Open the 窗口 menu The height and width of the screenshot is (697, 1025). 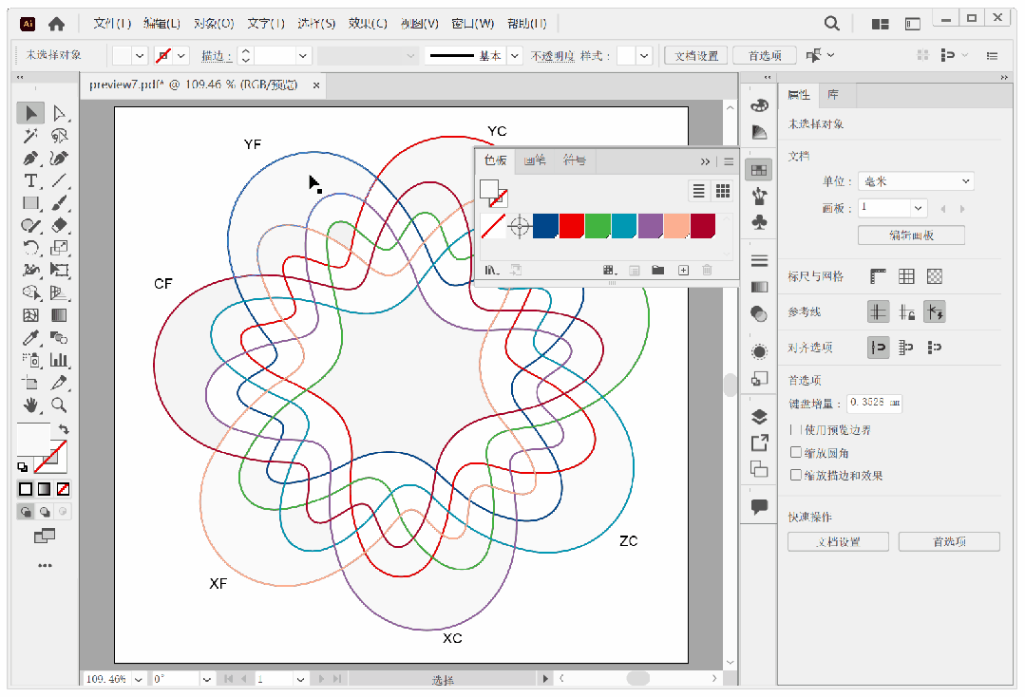pyautogui.click(x=472, y=24)
